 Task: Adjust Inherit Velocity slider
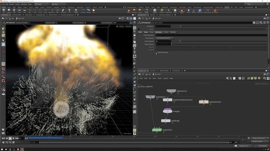pyautogui.click(x=219, y=41)
